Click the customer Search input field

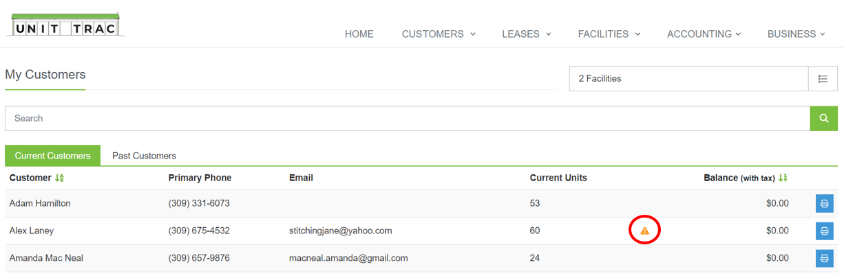408,119
